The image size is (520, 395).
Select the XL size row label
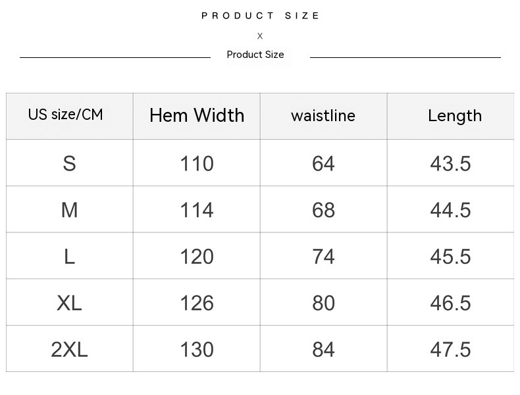(69, 303)
